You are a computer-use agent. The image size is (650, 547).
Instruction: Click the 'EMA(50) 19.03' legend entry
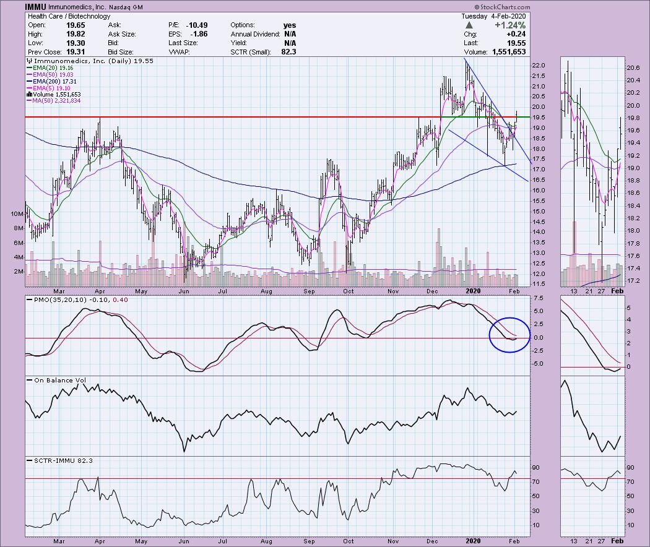coord(53,75)
